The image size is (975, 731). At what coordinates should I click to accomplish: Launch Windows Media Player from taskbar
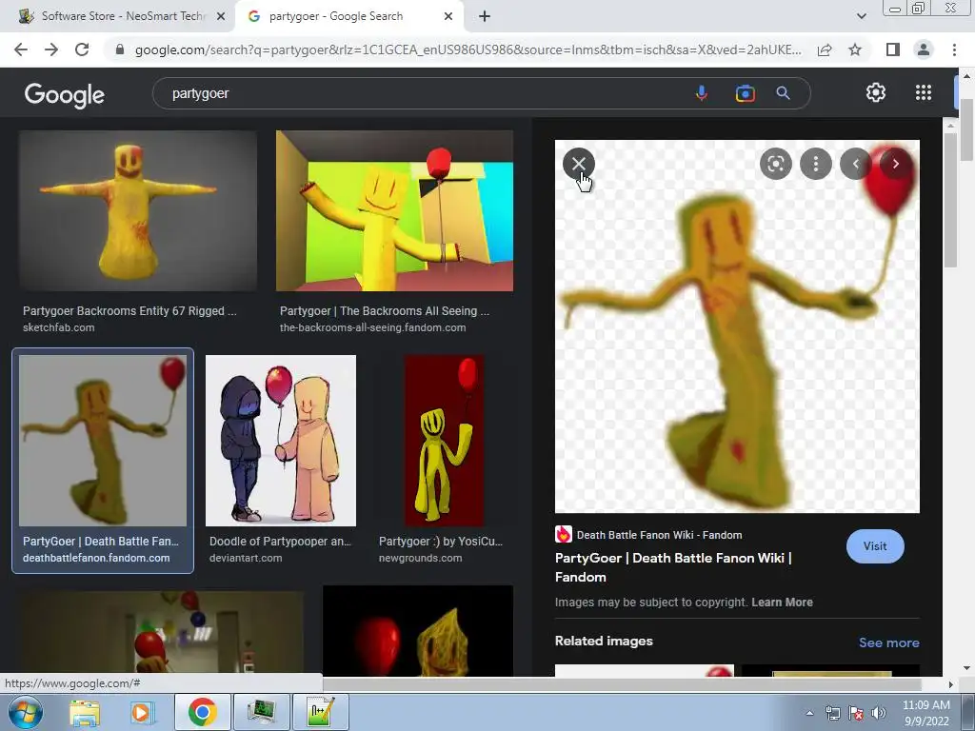[x=142, y=712]
